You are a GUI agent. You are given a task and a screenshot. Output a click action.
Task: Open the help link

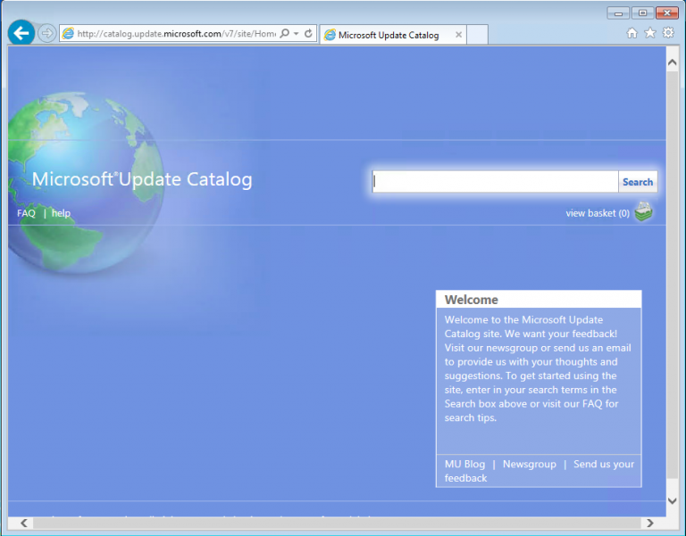tap(61, 213)
